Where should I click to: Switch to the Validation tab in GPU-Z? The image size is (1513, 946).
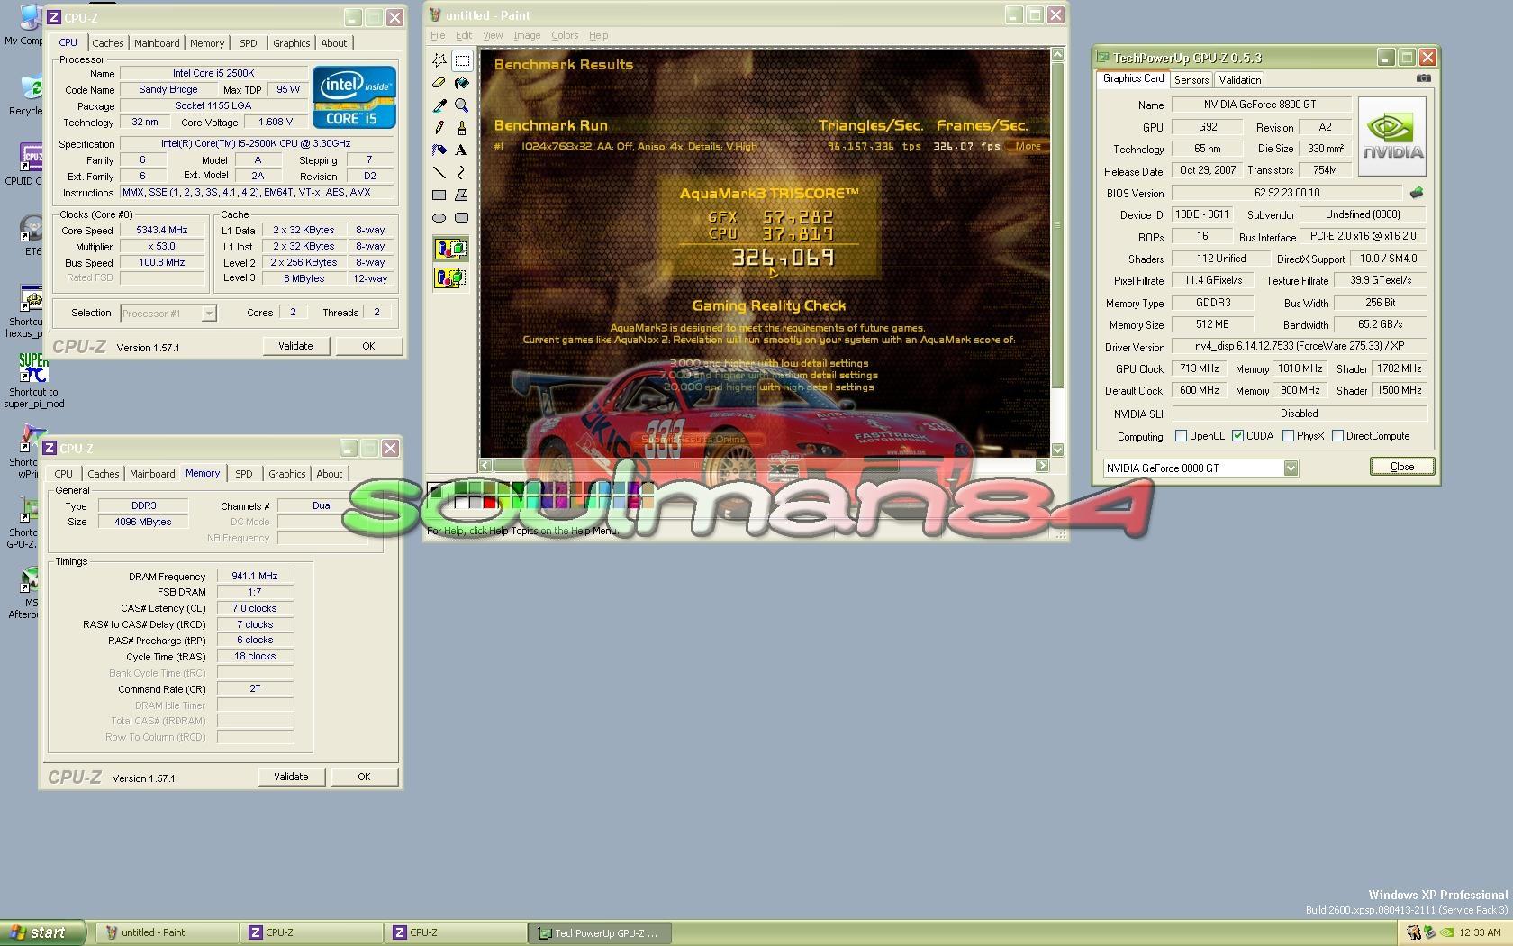[x=1240, y=80]
